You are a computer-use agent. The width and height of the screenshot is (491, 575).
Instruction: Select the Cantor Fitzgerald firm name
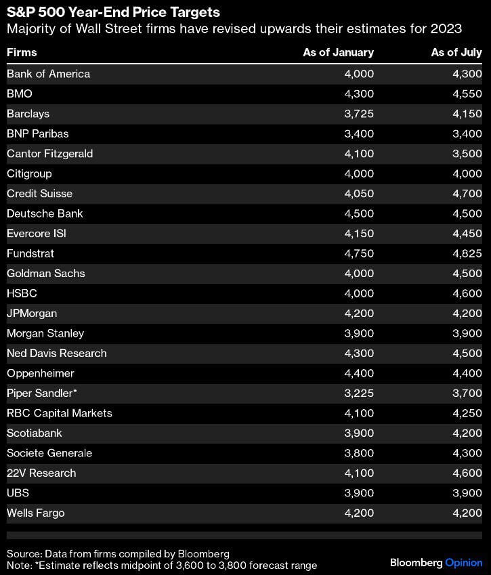[x=50, y=154]
